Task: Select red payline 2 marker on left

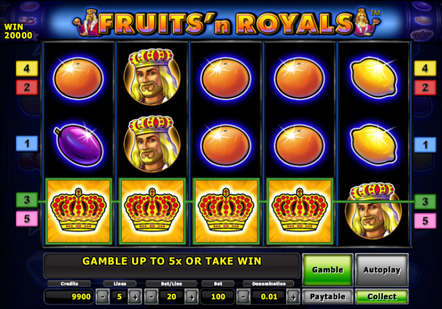Action: coord(27,87)
